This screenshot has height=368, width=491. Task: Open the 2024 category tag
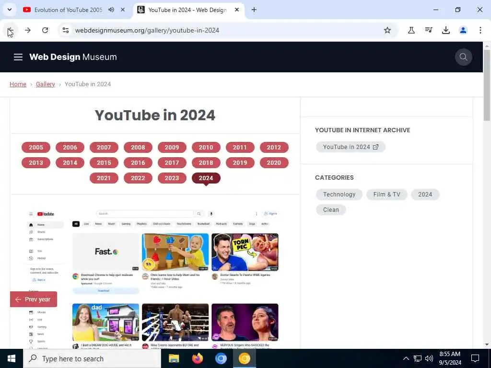(425, 195)
